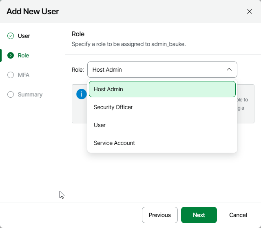Jump to the MFA wizard step
The width and height of the screenshot is (261, 228).
click(x=24, y=75)
